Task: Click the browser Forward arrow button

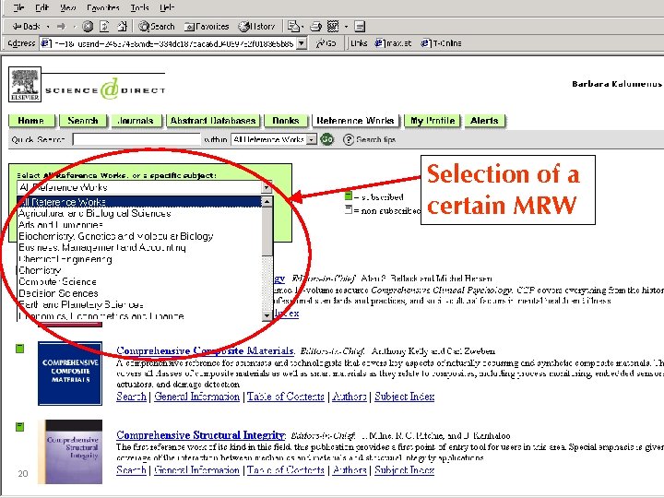Action: point(62,26)
